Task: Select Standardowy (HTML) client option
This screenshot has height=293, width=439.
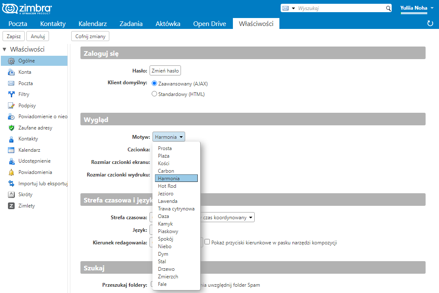Action: pos(154,94)
